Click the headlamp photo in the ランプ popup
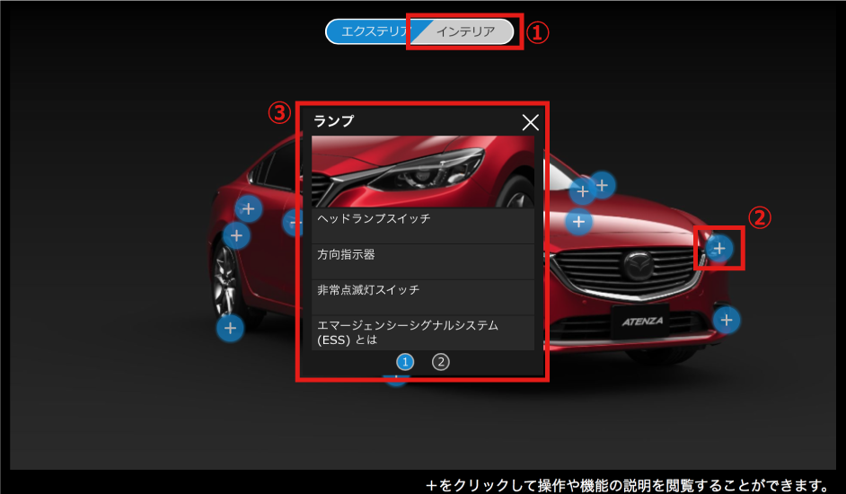846x494 pixels. click(422, 171)
